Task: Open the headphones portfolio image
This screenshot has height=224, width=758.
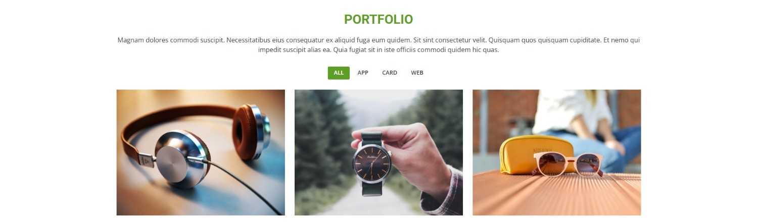Action: (x=201, y=152)
